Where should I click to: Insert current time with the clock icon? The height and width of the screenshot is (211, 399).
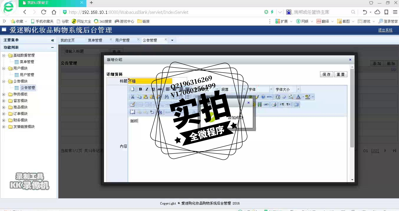coord(284,97)
